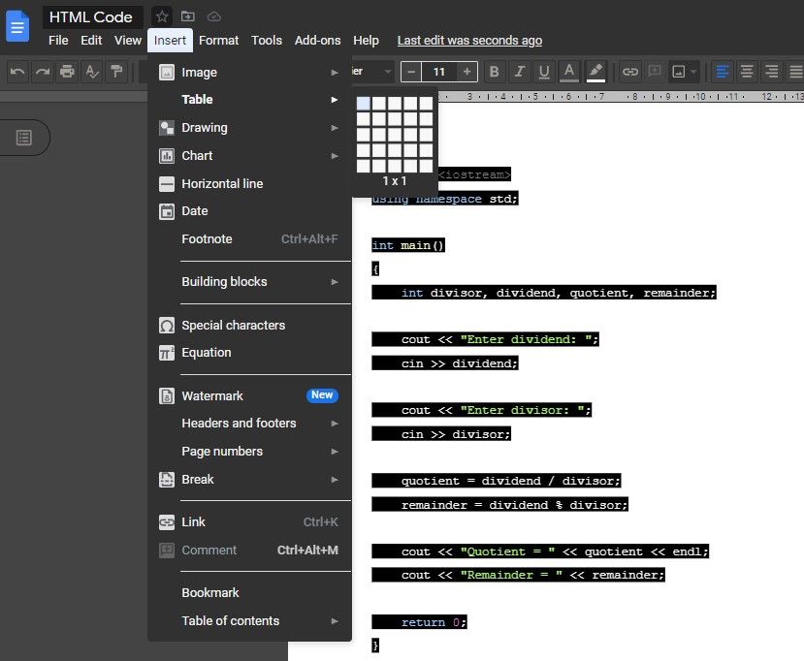Toggle Underline formatting

546,71
